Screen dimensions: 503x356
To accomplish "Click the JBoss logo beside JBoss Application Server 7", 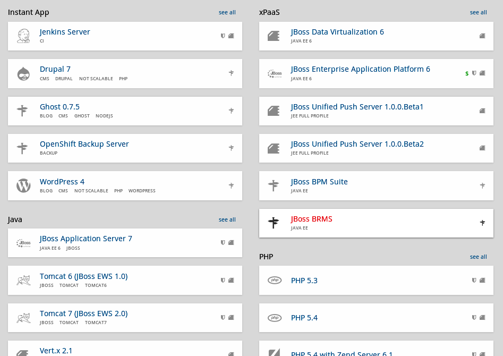I will (x=23, y=243).
